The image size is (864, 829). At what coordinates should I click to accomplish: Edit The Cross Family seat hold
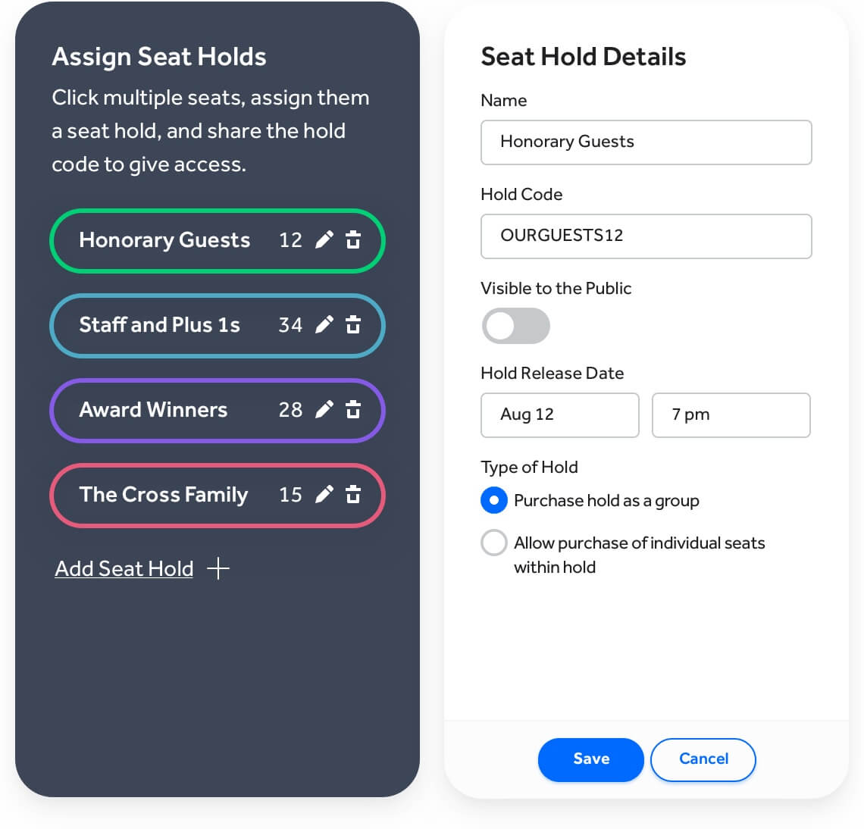324,494
